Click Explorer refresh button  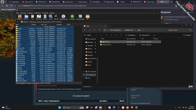[99, 30]
